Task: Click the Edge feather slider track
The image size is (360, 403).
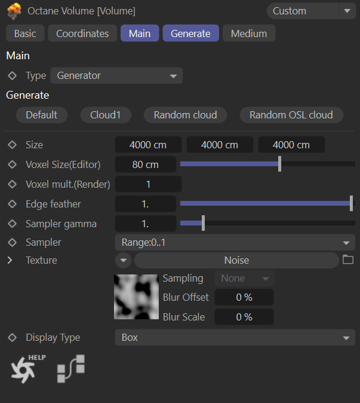Action: point(266,204)
